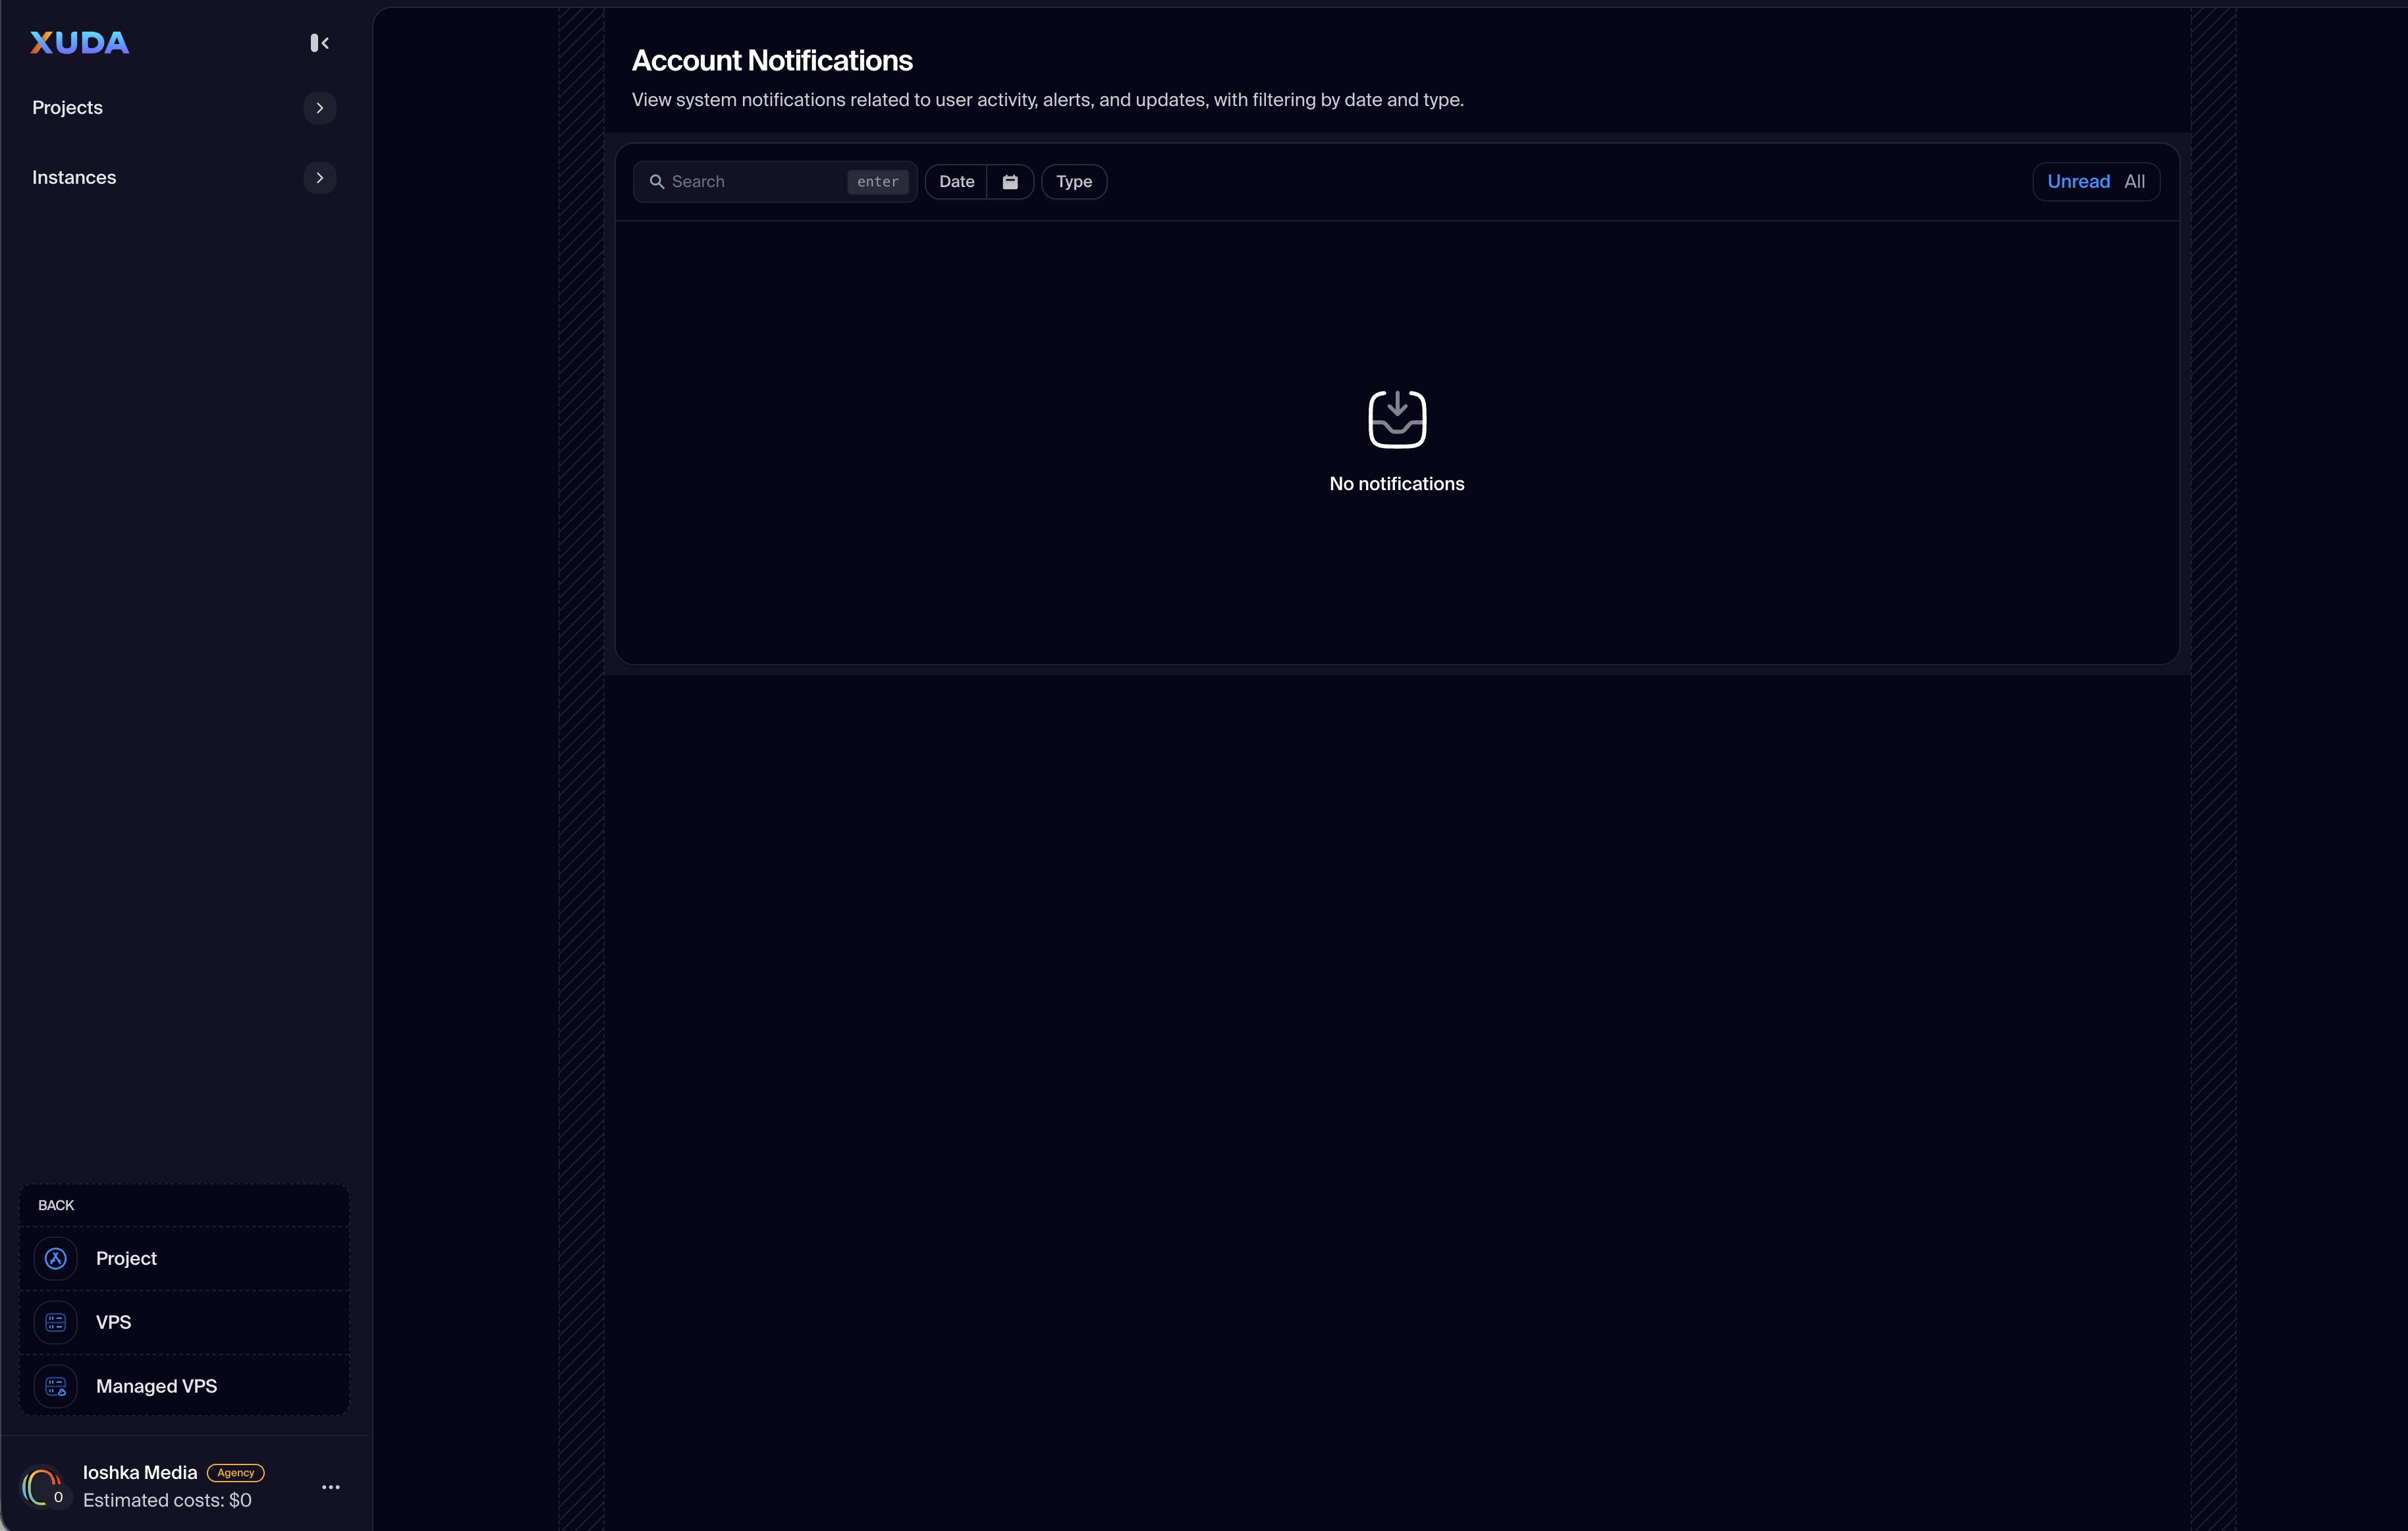Switch filter to All notifications
This screenshot has height=1531, width=2408.
click(2134, 182)
